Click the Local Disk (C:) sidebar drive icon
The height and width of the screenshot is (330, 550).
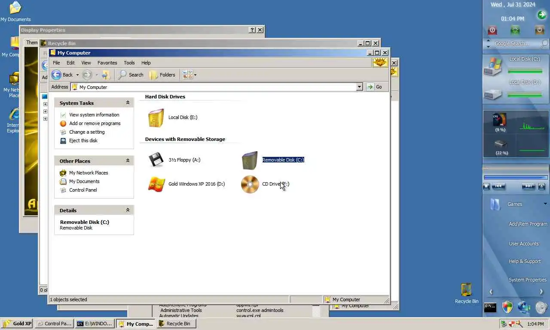pyautogui.click(x=493, y=67)
